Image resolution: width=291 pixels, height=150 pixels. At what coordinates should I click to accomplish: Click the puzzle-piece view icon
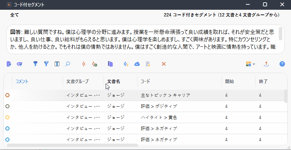(x=248, y=64)
